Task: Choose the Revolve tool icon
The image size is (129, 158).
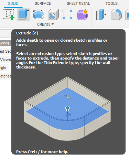Action: [39, 14]
